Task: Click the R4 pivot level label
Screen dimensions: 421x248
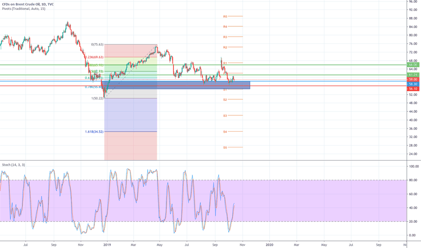Action: coord(225,27)
